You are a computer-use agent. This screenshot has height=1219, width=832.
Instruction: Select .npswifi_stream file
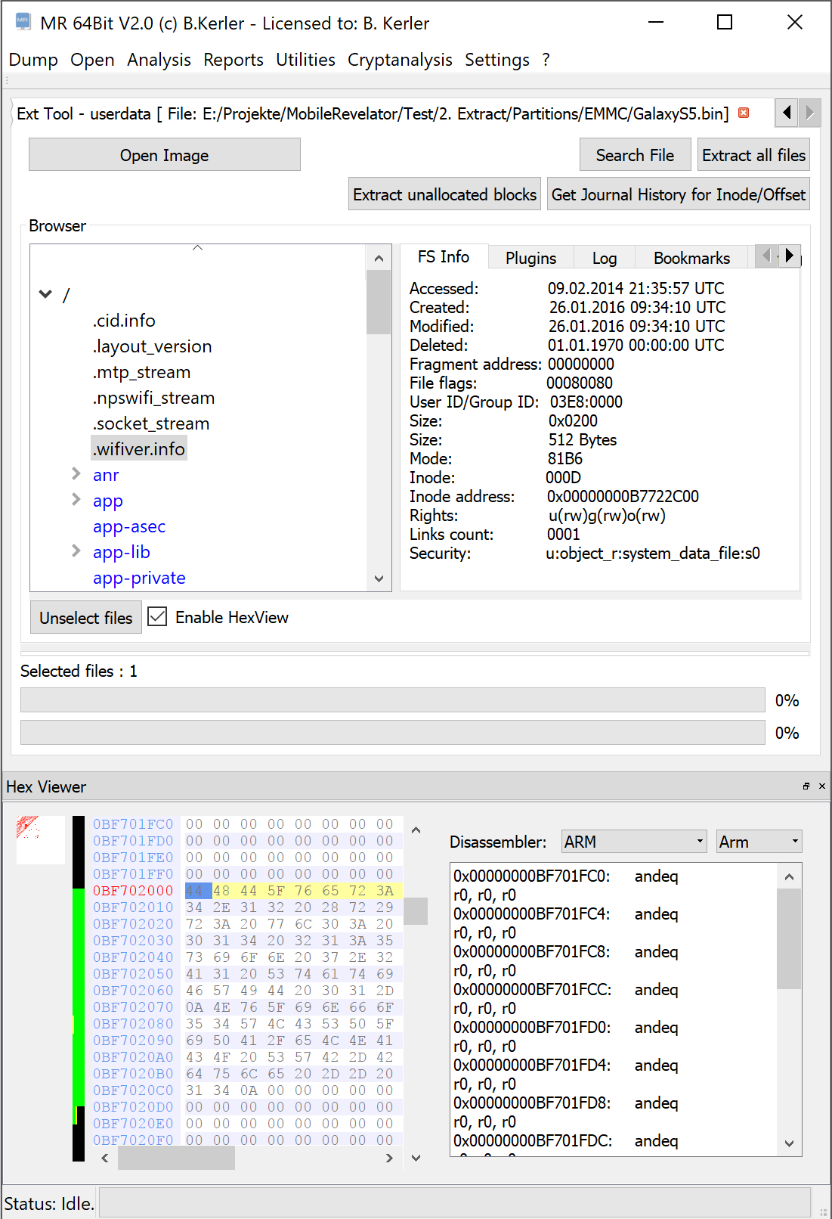pos(153,398)
